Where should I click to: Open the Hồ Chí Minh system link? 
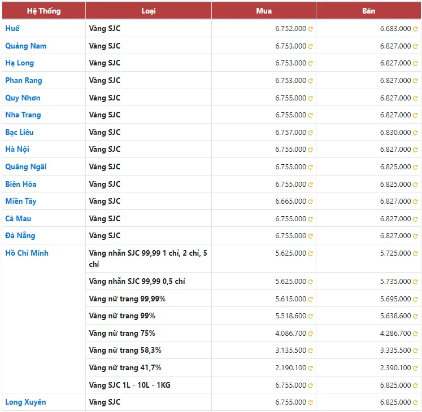(27, 253)
